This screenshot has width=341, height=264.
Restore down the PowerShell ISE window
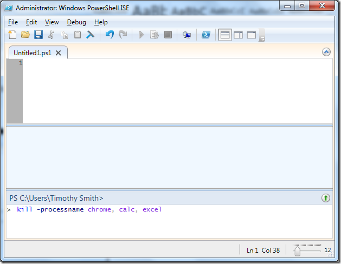tap(302, 6)
